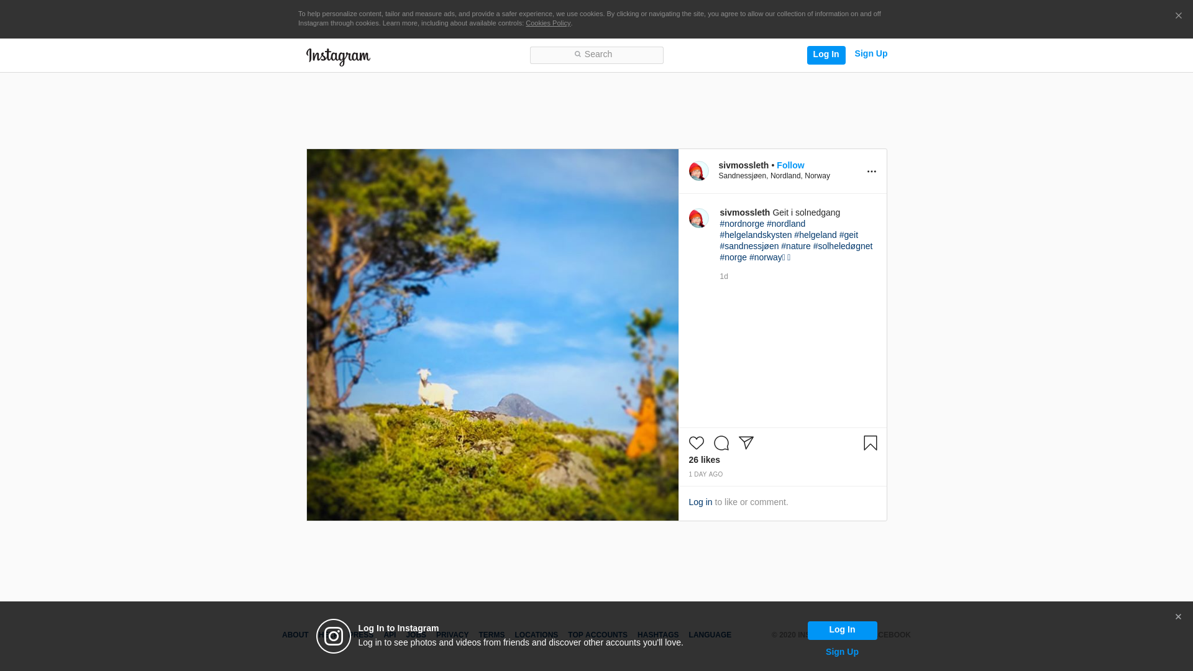The width and height of the screenshot is (1193, 671).
Task: Click the bookmark save icon
Action: click(x=870, y=443)
